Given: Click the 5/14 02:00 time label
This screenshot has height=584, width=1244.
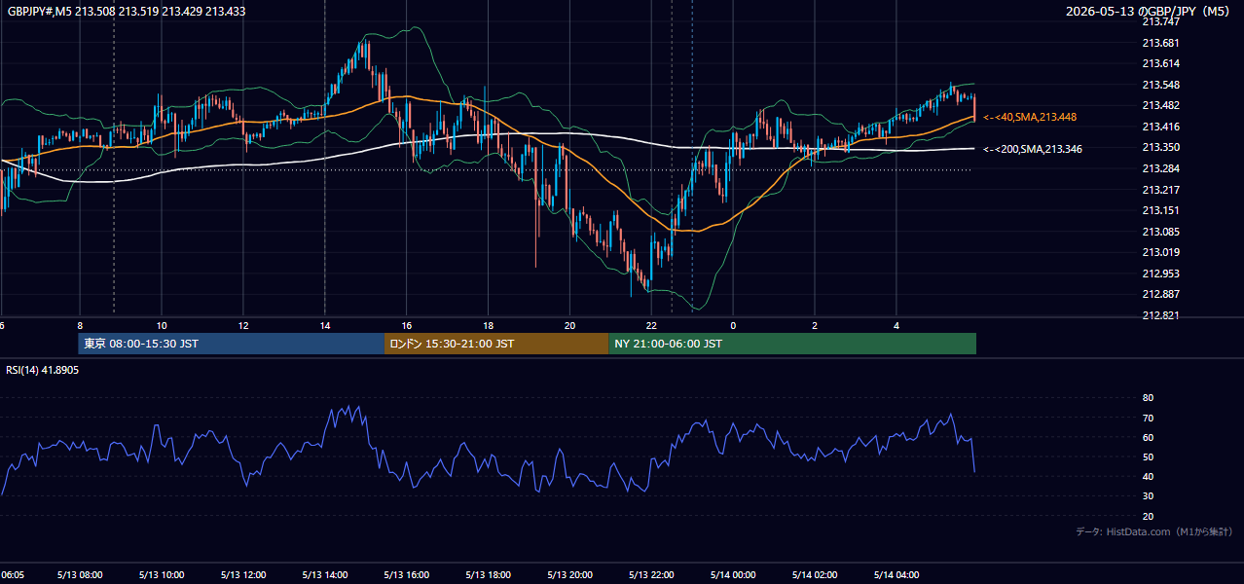Looking at the screenshot, I should 815,575.
